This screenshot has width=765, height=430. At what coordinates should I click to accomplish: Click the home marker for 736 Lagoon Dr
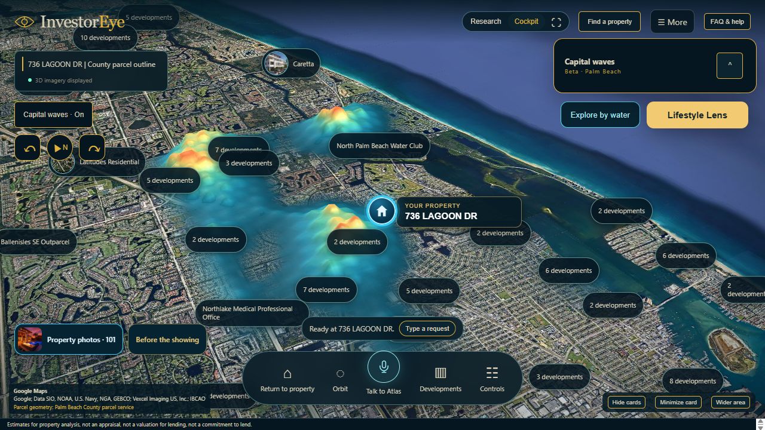(382, 211)
